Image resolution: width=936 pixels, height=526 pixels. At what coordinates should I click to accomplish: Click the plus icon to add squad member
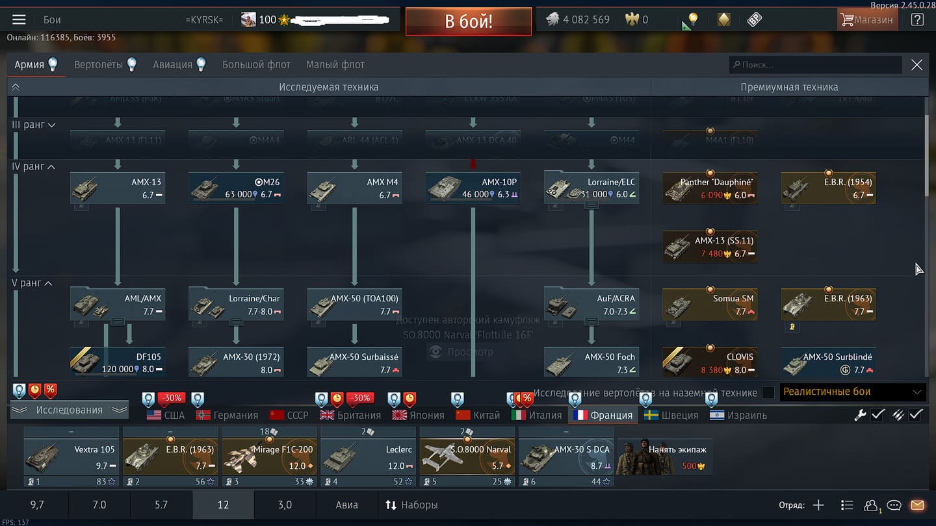point(818,505)
